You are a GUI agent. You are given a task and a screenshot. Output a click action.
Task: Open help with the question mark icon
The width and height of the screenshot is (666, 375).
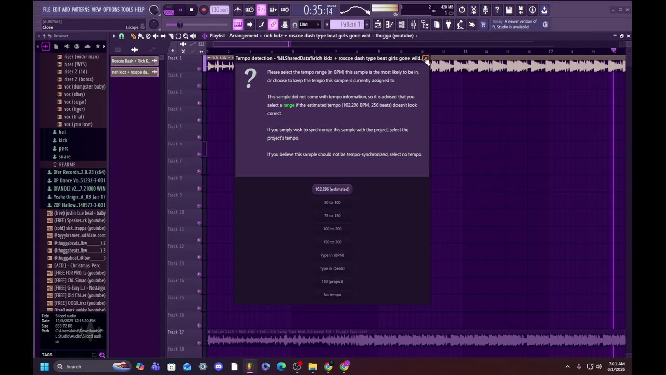coord(497,10)
